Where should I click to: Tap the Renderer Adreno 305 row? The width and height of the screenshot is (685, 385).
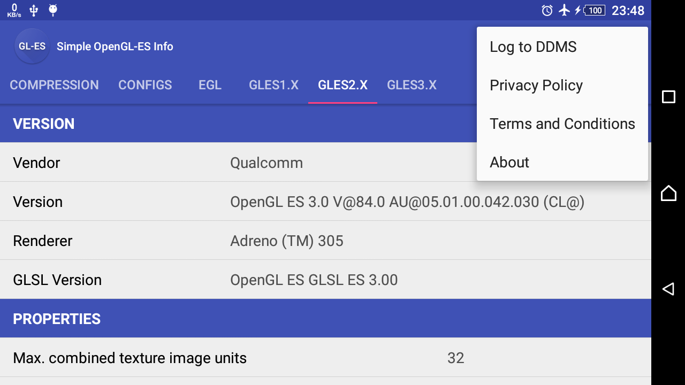coord(325,241)
